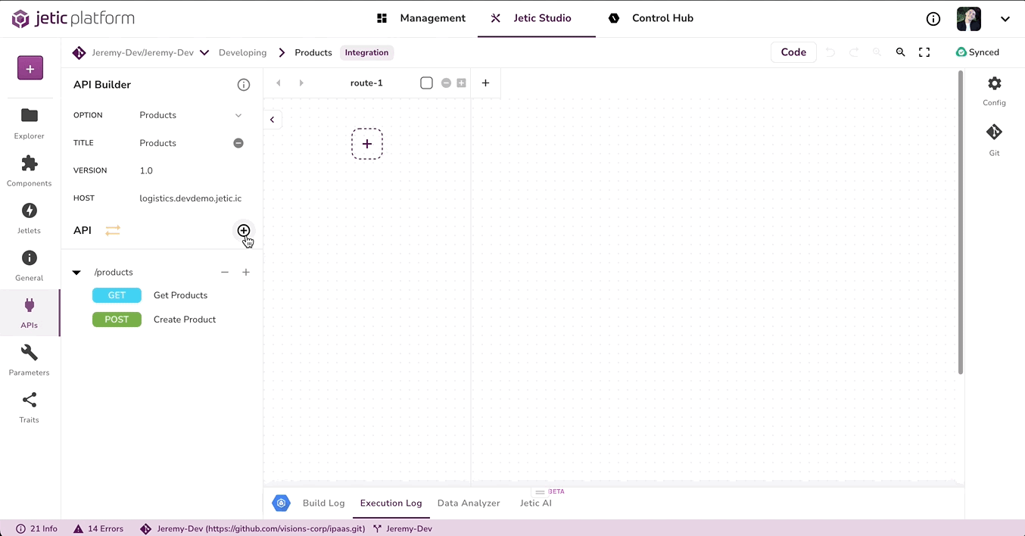Open the GET Get Products endpoint

click(x=151, y=295)
